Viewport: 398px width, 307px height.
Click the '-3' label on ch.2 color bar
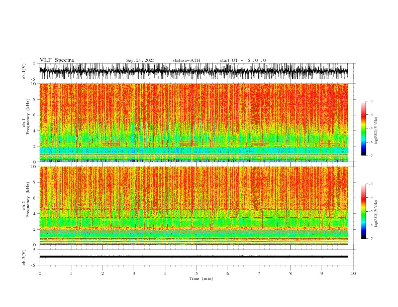pyautogui.click(x=371, y=184)
